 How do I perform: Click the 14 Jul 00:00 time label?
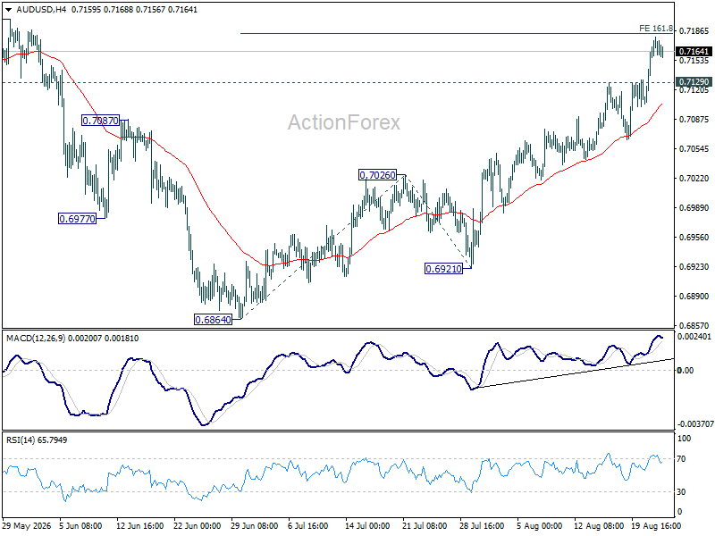(x=367, y=526)
